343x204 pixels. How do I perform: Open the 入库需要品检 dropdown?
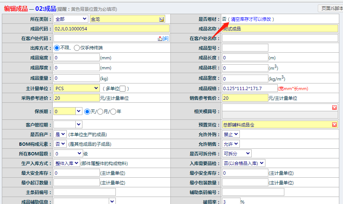pyautogui.click(x=244, y=163)
